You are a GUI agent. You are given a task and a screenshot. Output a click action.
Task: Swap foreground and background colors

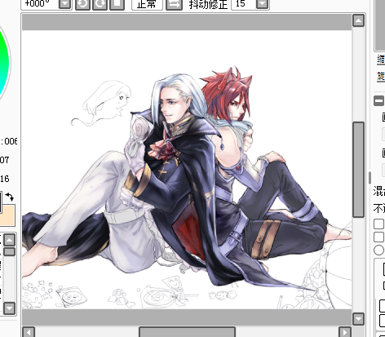pyautogui.click(x=10, y=197)
